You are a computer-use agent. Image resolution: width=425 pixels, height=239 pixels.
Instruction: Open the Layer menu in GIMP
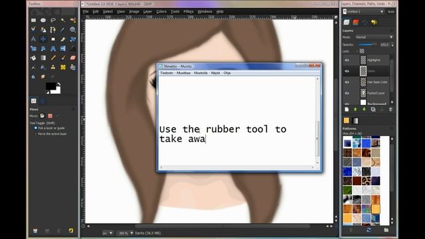tap(147, 12)
